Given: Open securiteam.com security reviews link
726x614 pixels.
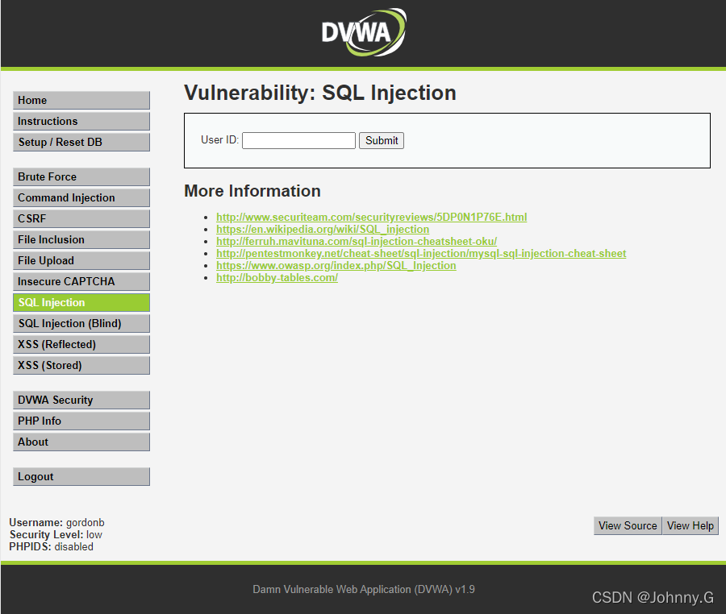Looking at the screenshot, I should pyautogui.click(x=371, y=218).
